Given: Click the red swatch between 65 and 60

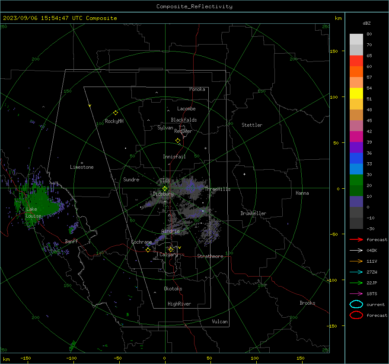Looking at the screenshot, I should [x=356, y=61].
